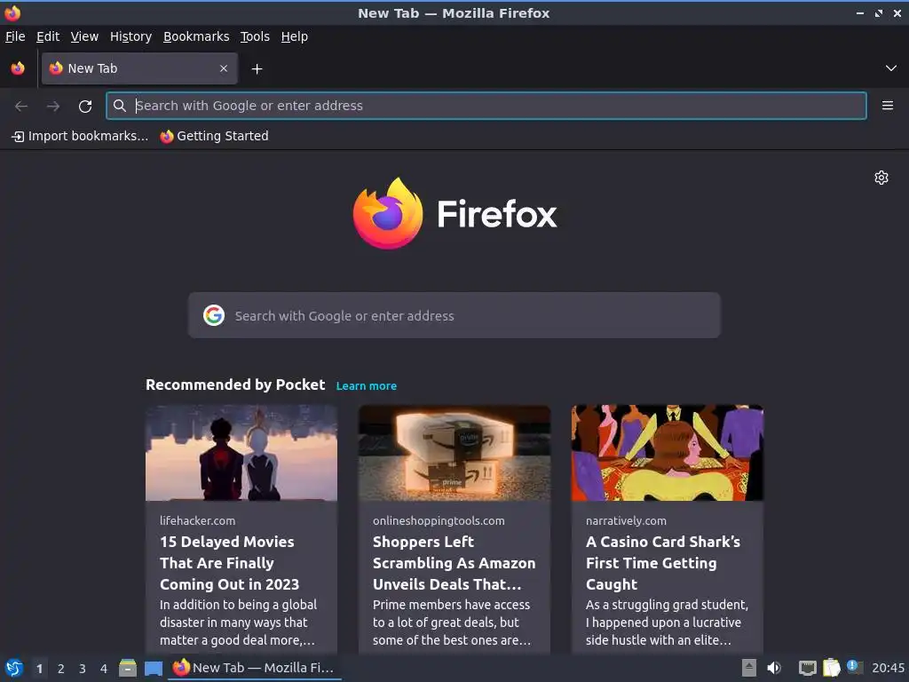Click onlineshoppingtools.com source label
Image resolution: width=909 pixels, height=682 pixels.
(439, 520)
